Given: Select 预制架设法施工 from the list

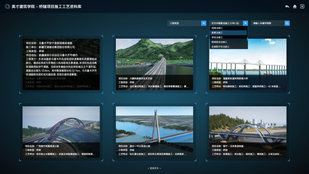Looking at the screenshot, I should click(228, 42).
